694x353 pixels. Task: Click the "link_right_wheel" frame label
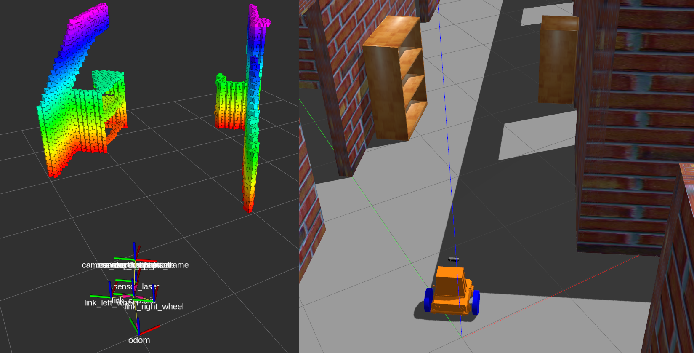pyautogui.click(x=154, y=306)
